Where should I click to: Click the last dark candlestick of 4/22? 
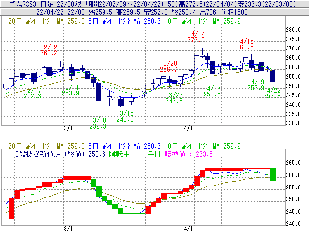(x=273, y=76)
